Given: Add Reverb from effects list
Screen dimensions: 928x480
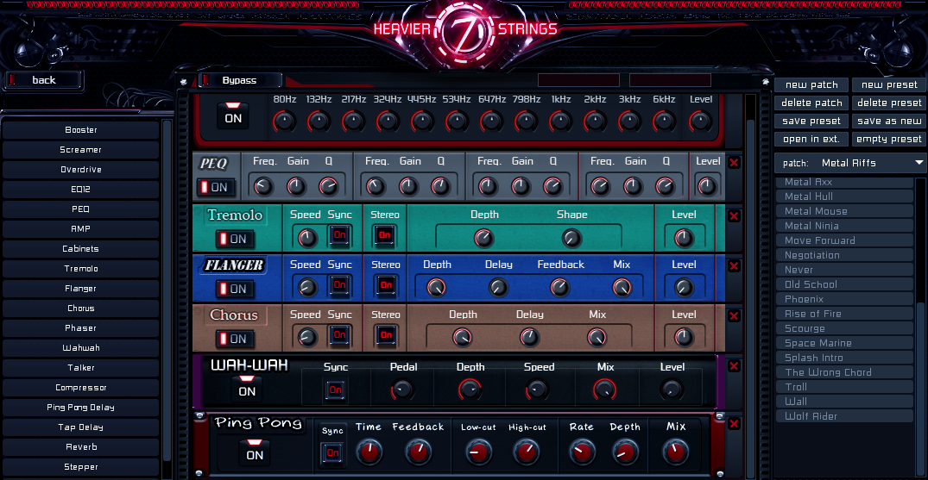Looking at the screenshot, I should [x=81, y=447].
